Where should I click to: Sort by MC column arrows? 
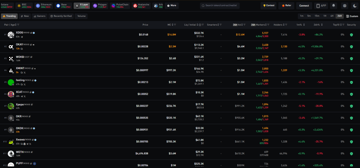172,25
